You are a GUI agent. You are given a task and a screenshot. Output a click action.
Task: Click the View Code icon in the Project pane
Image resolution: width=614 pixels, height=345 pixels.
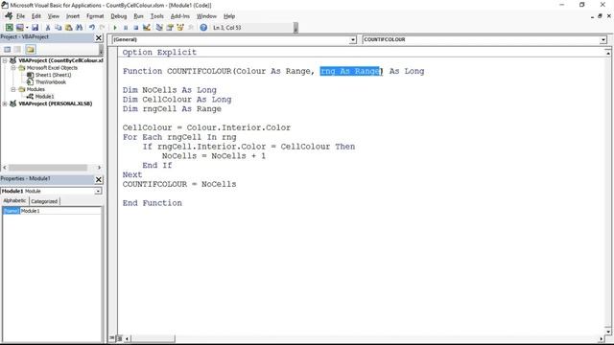pyautogui.click(x=7, y=49)
